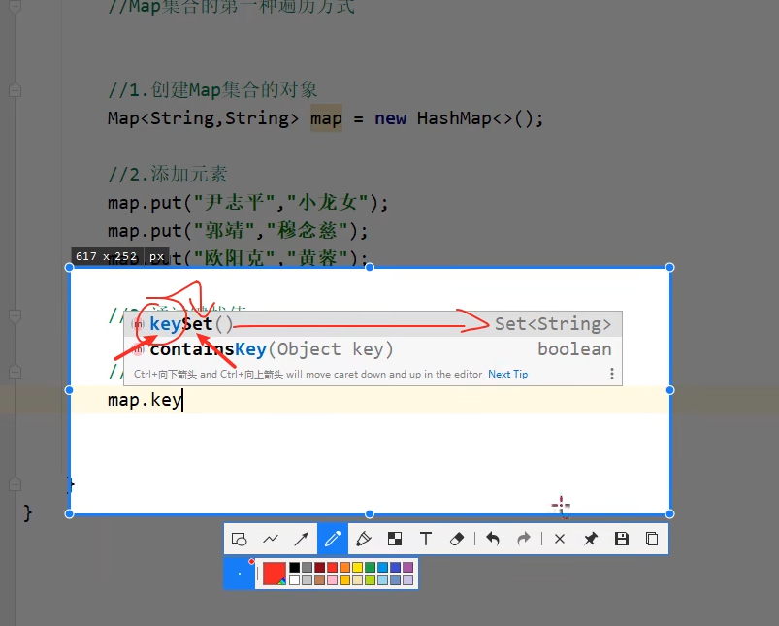Viewport: 779px width, 626px height.
Task: Open the brush size dot selector
Action: click(x=240, y=574)
